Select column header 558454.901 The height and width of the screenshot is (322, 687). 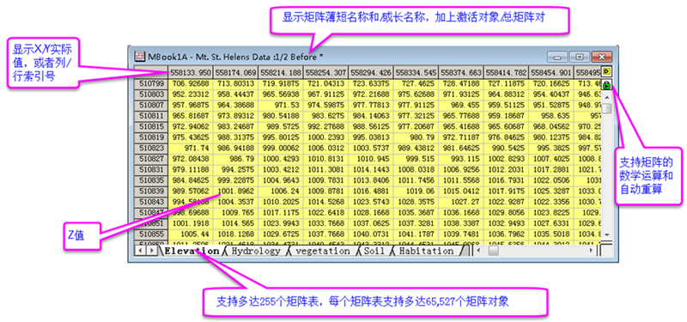tap(551, 72)
